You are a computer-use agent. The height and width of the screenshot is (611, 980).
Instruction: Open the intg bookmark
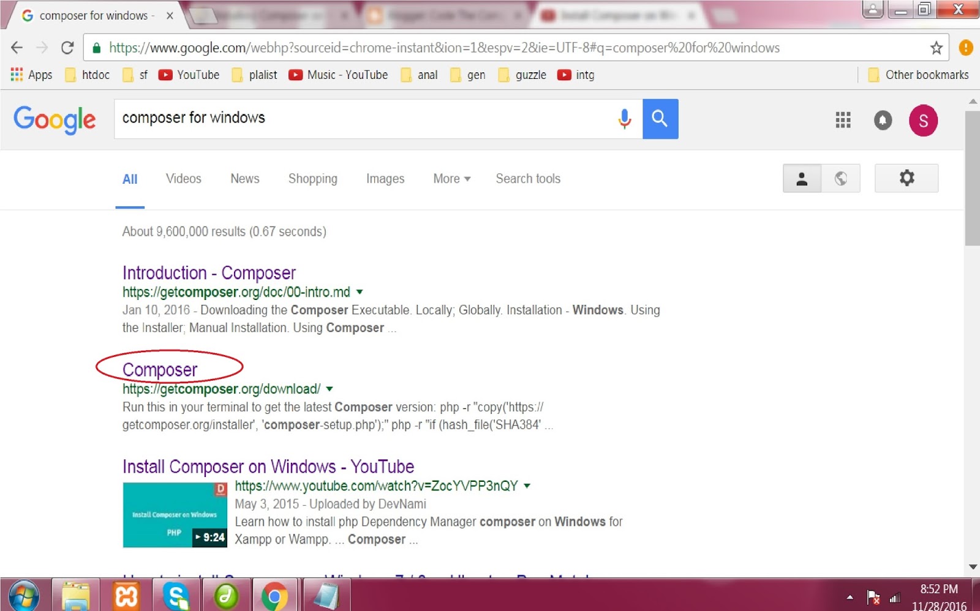576,75
